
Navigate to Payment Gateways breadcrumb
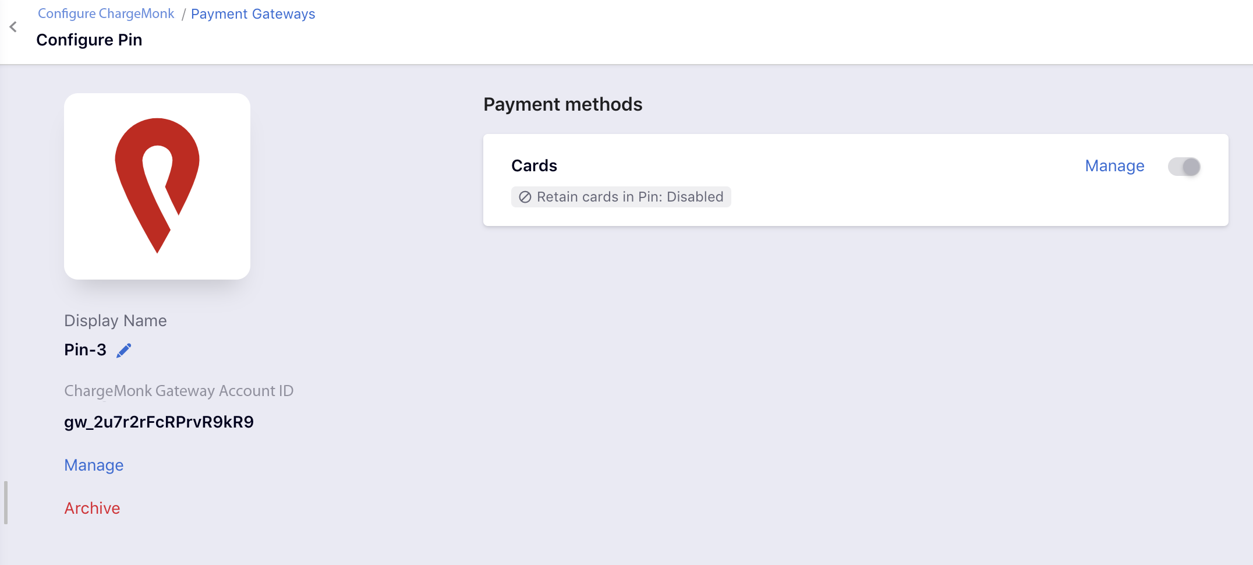coord(253,14)
